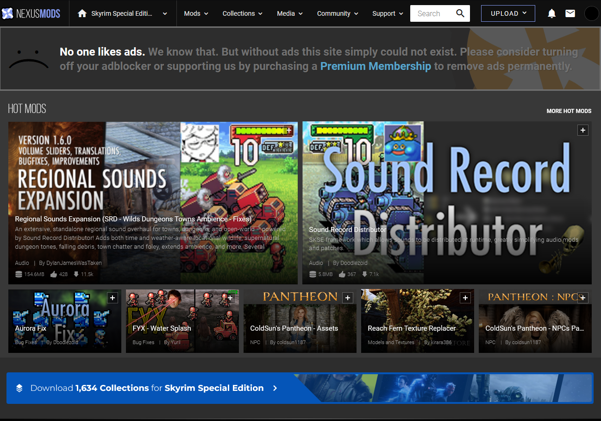The height and width of the screenshot is (421, 601).
Task: Click the Audio category under Sound Record Distributor
Action: (316, 263)
